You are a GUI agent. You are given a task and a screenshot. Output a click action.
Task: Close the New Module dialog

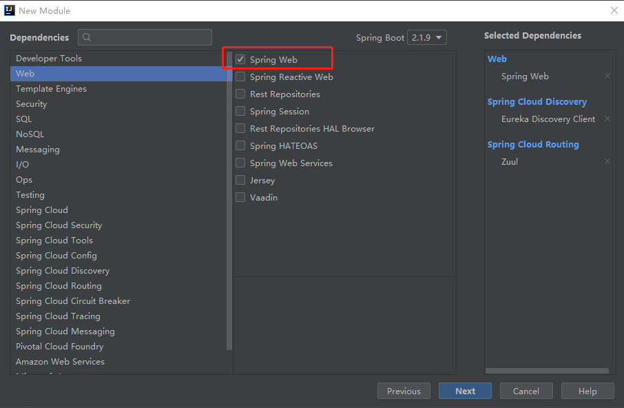614,10
